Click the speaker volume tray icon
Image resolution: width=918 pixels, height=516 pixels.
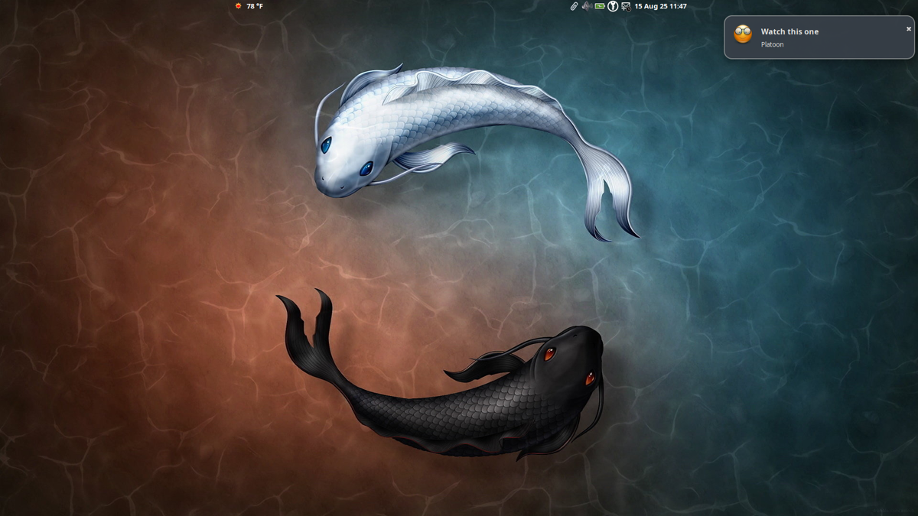click(x=587, y=6)
